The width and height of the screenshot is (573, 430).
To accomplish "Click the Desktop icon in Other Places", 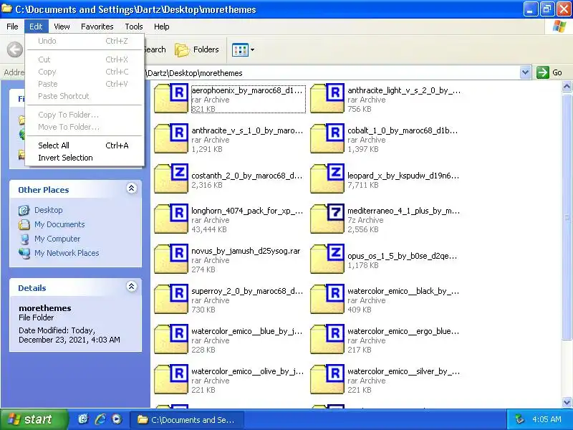I will point(24,210).
